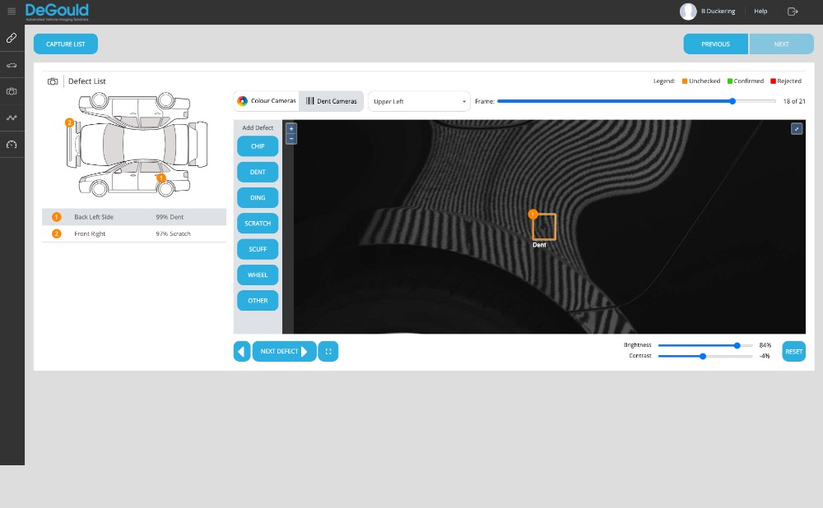Switch to Dent Cameras view

point(332,101)
